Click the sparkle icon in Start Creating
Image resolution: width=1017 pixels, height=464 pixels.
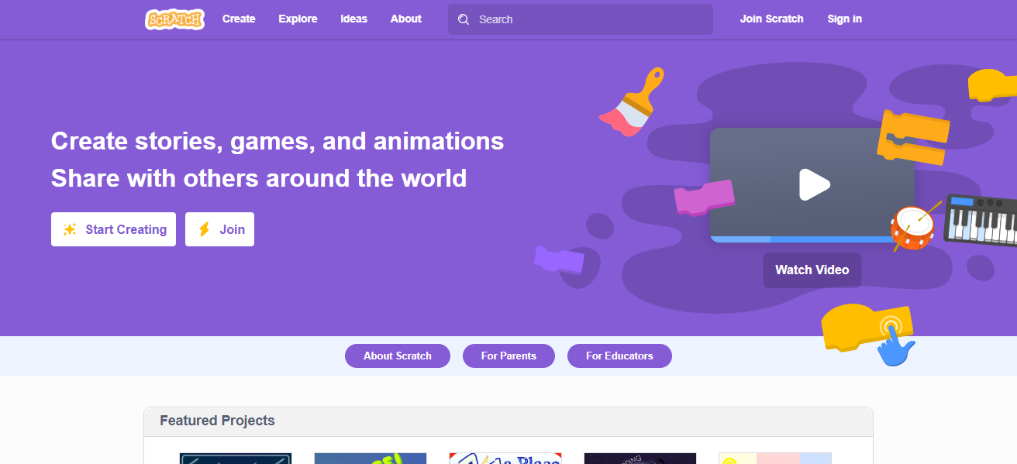pyautogui.click(x=70, y=229)
